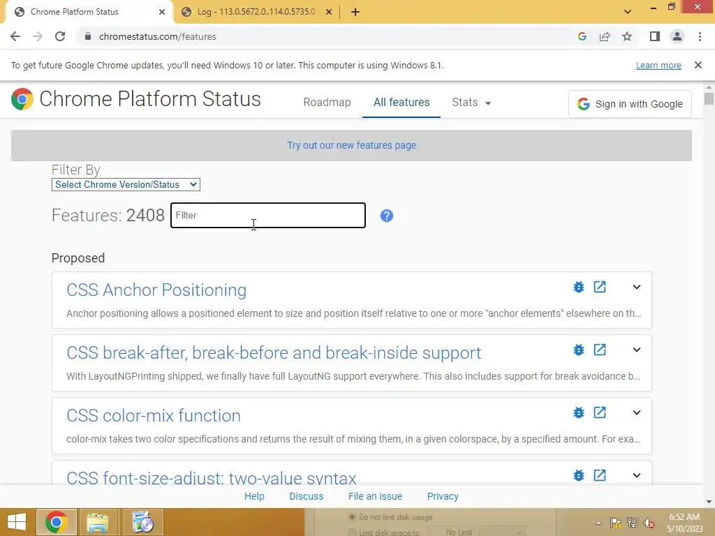Open the Roadmap tab
The width and height of the screenshot is (715, 536).
[327, 102]
